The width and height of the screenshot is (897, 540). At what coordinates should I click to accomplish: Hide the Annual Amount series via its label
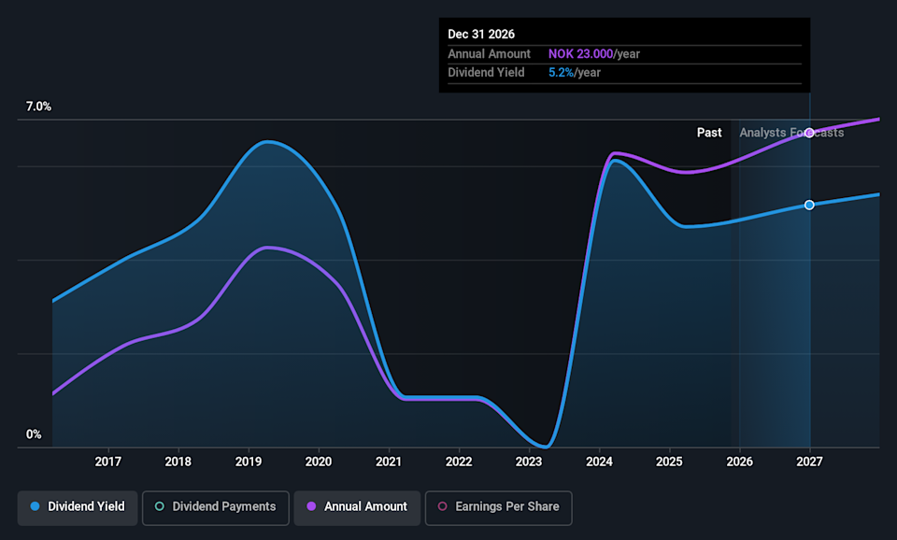(x=365, y=506)
